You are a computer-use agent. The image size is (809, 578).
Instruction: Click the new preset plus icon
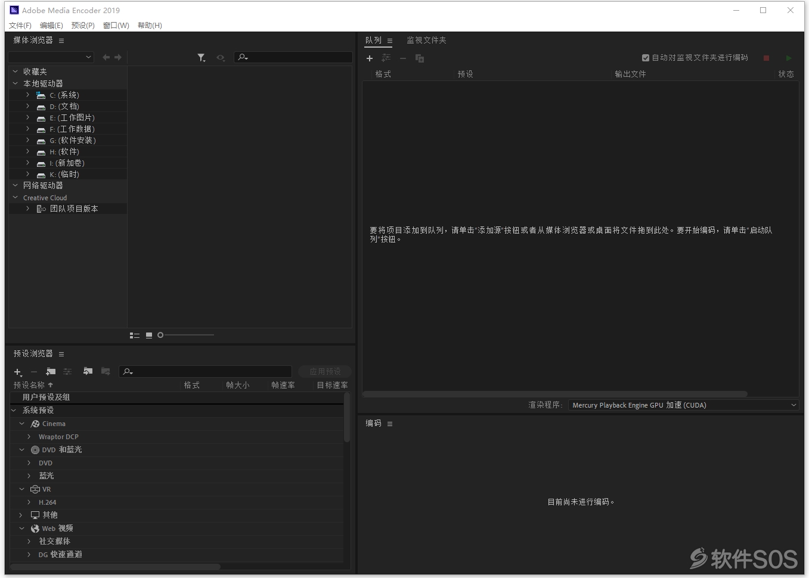(x=18, y=372)
